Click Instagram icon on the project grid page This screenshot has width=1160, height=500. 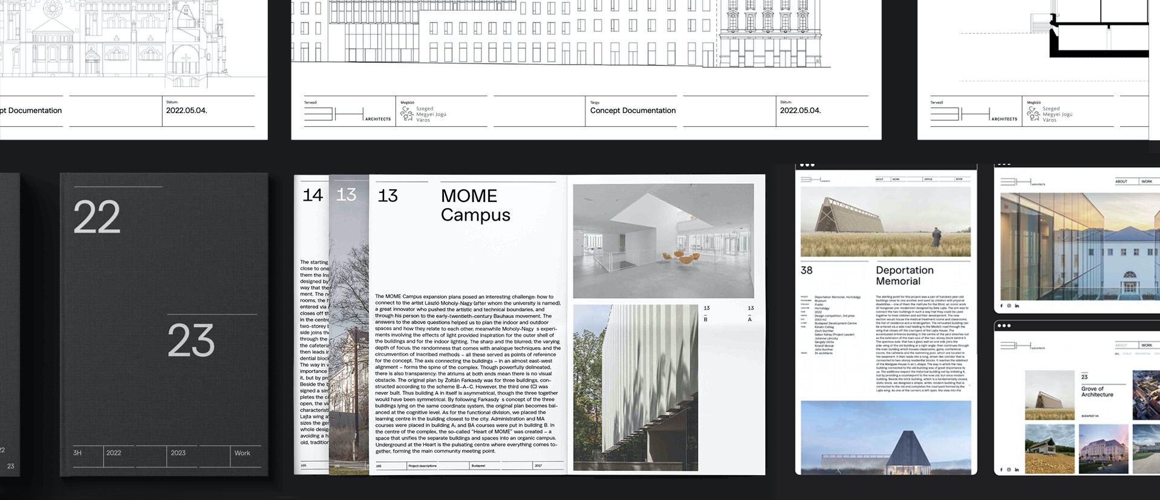1009,469
